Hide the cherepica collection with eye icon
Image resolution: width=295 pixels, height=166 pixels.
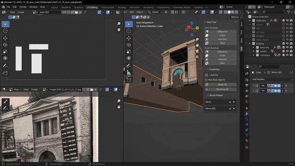click(287, 55)
